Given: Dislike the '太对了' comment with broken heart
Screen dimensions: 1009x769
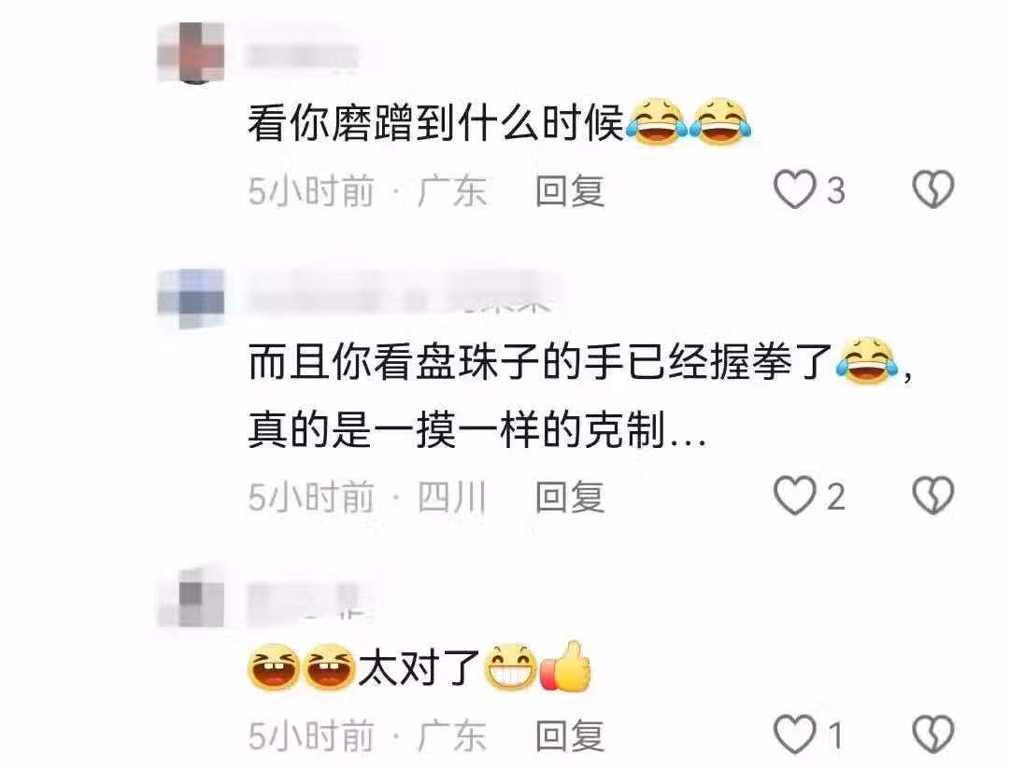Looking at the screenshot, I should [933, 734].
